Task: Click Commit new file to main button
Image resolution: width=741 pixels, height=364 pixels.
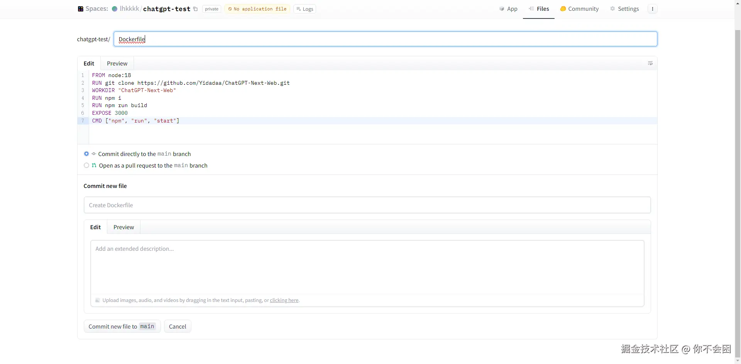Action: (x=122, y=326)
